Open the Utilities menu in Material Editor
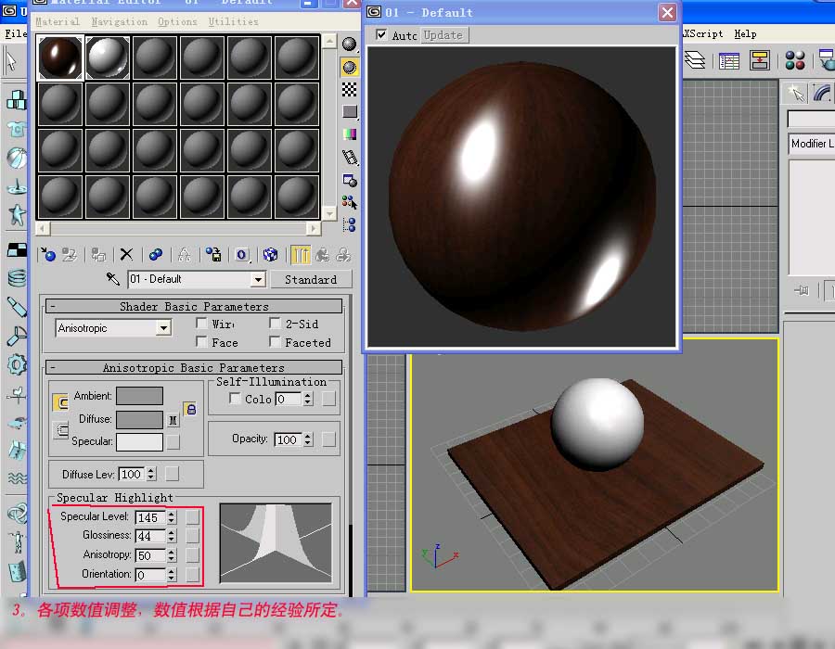 click(233, 21)
